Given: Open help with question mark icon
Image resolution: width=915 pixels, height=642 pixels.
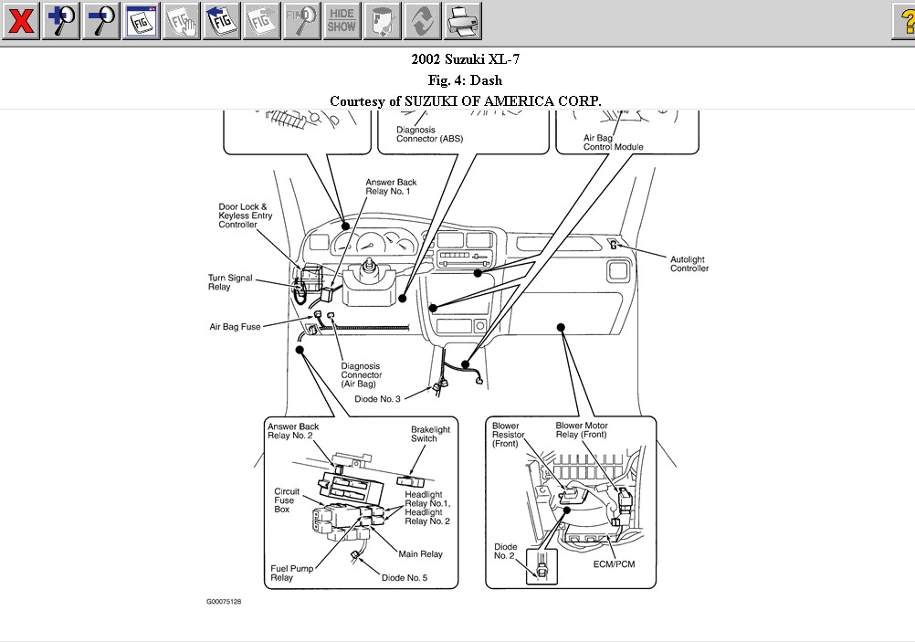Looking at the screenshot, I should coord(904,21).
